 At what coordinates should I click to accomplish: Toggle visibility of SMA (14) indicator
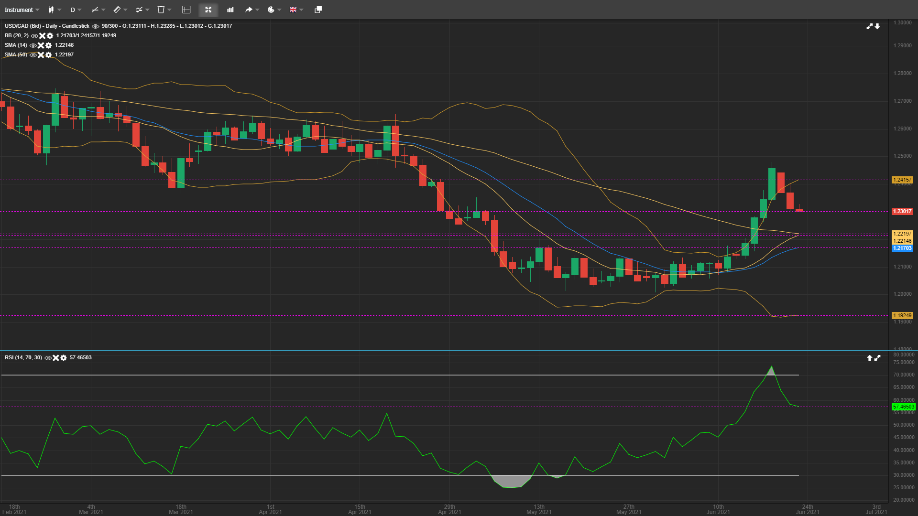33,45
